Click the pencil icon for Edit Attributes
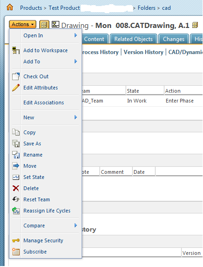Screen dimensions: 203x267 coord(16,88)
